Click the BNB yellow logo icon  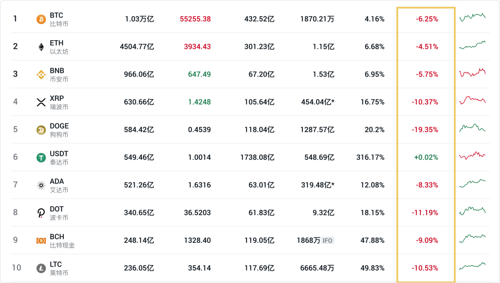pos(41,74)
